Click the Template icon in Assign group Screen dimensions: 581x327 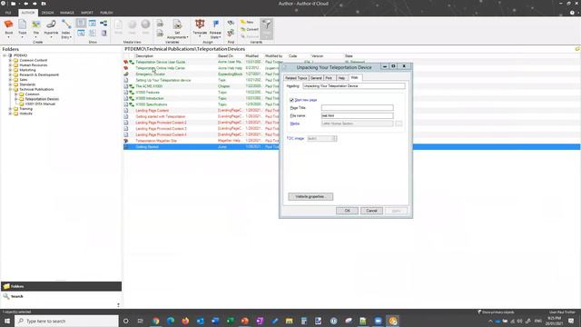coord(200,25)
